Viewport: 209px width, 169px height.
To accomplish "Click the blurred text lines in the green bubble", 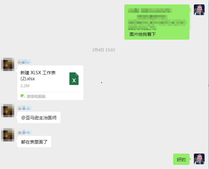I will click(x=157, y=19).
